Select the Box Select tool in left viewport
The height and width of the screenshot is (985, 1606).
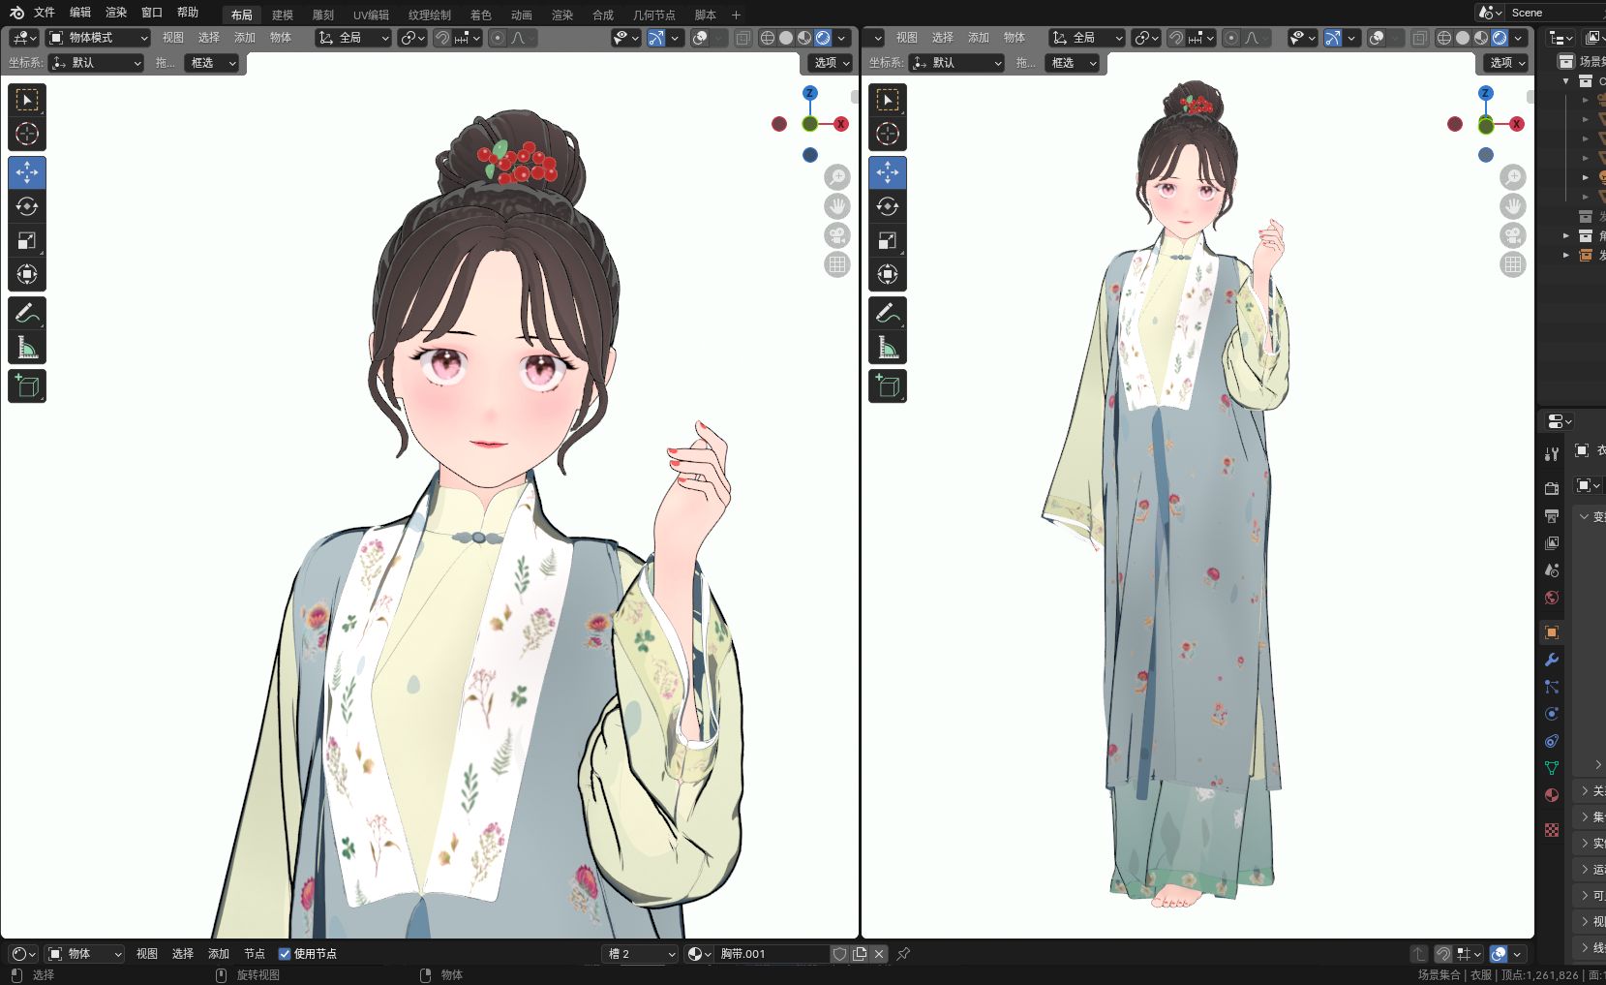point(27,100)
